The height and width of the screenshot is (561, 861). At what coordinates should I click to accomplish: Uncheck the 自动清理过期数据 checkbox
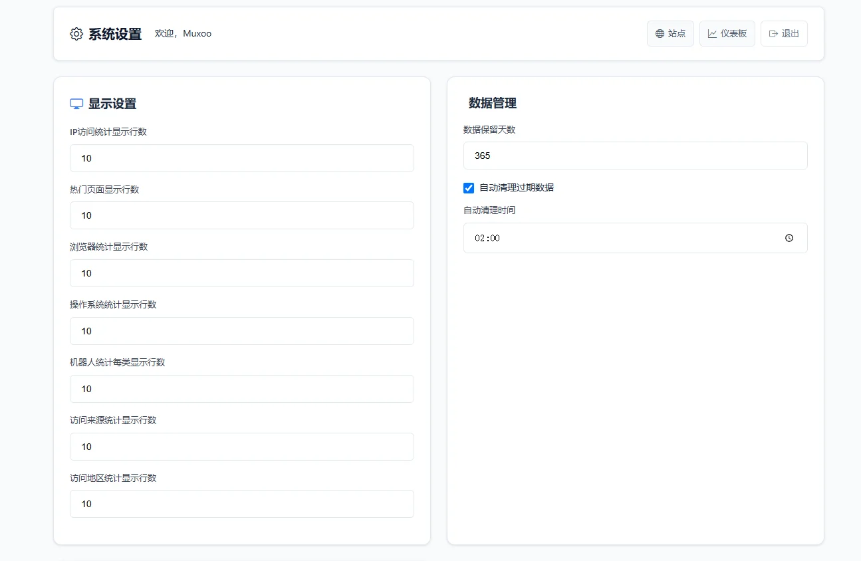(469, 187)
